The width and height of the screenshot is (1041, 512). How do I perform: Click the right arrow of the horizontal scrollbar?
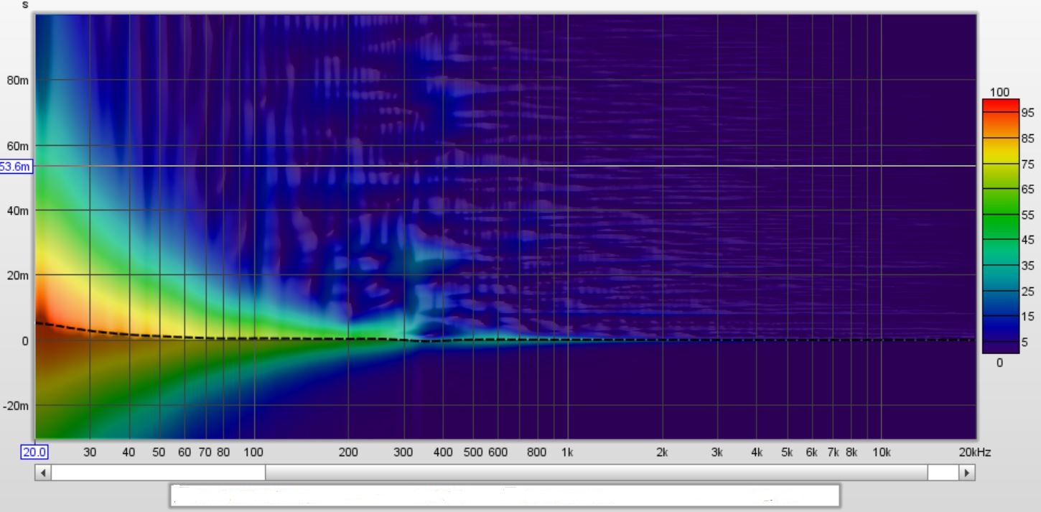point(967,473)
